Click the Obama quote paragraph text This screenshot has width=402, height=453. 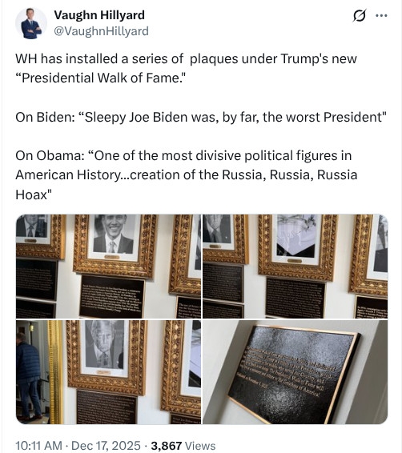tap(187, 174)
